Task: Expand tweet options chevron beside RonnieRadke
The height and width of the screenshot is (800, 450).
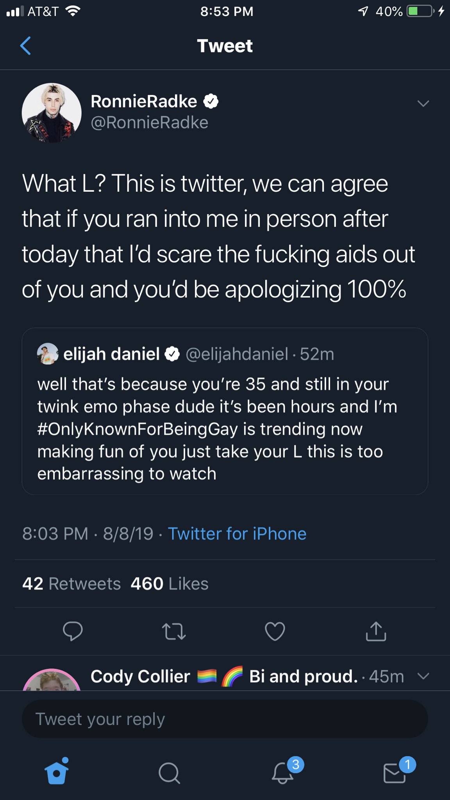Action: coord(423,104)
